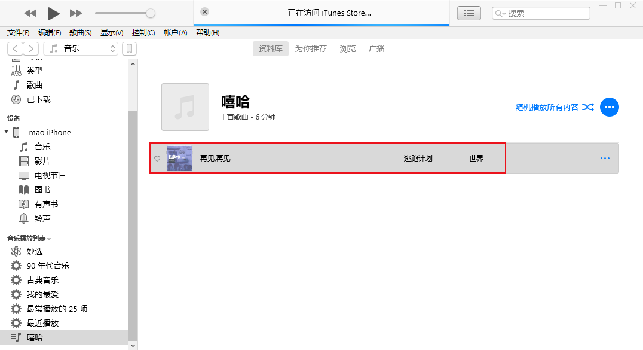Open the 控制(C) menu

click(x=143, y=32)
